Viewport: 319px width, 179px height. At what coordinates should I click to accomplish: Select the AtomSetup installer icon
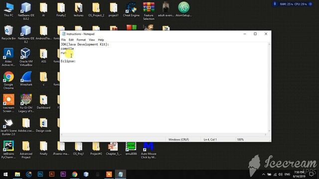184,9
